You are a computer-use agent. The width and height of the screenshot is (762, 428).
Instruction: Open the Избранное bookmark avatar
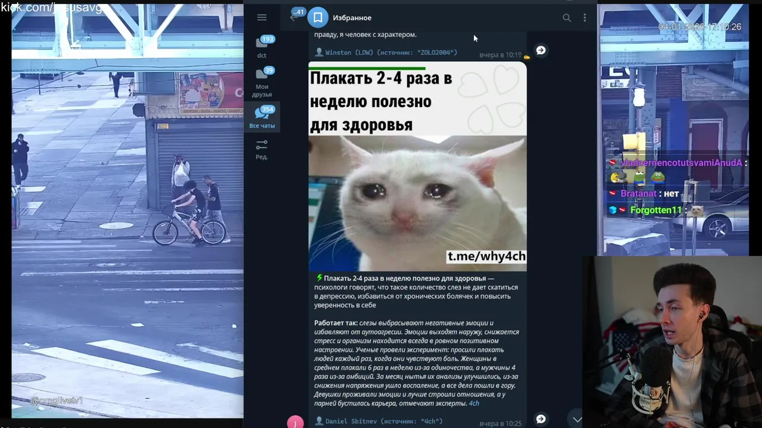[318, 18]
